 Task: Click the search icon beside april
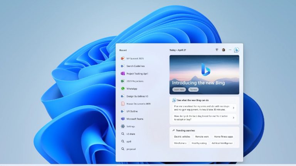coord(123,141)
